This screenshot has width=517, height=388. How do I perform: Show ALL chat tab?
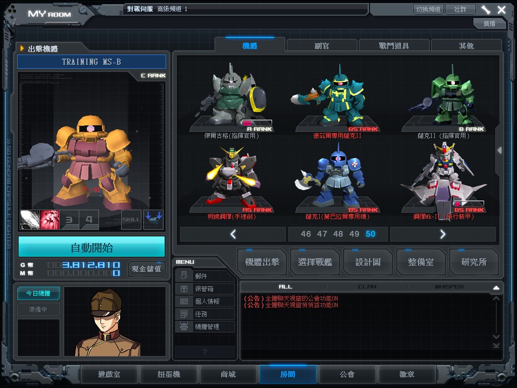tap(286, 287)
